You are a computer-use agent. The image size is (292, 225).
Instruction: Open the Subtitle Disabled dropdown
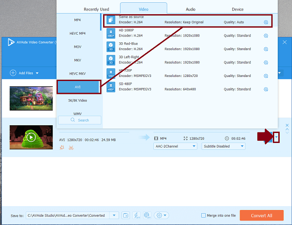[x=223, y=146]
